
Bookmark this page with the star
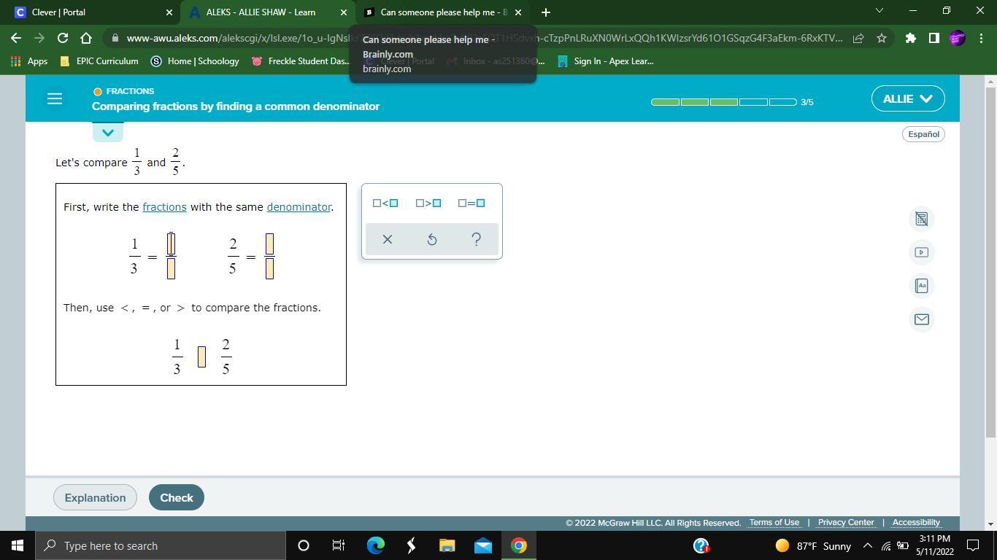click(882, 38)
